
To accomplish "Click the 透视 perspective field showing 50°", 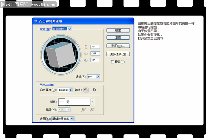I will 92,76.
